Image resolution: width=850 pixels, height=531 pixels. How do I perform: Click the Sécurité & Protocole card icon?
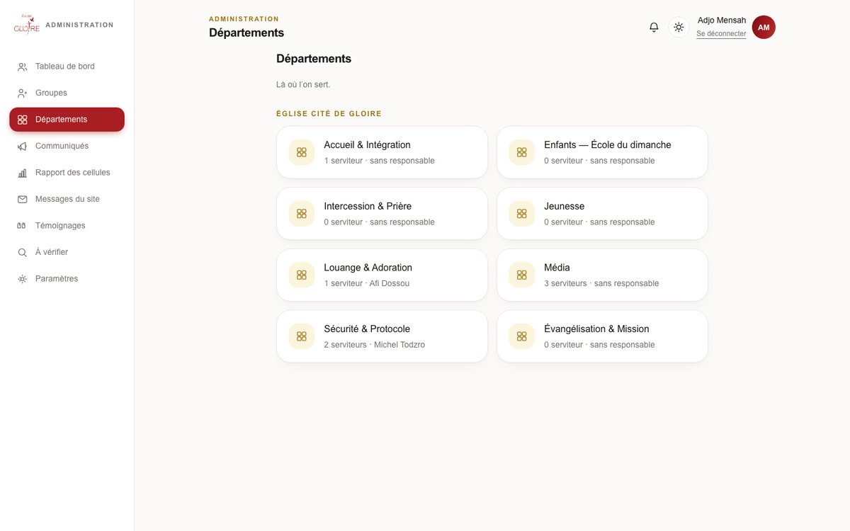click(302, 336)
